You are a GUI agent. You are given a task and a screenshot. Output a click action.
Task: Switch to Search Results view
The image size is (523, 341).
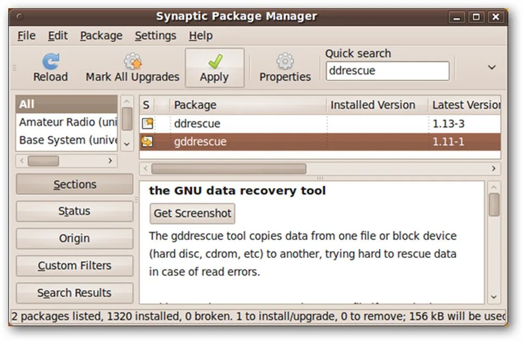pos(74,292)
